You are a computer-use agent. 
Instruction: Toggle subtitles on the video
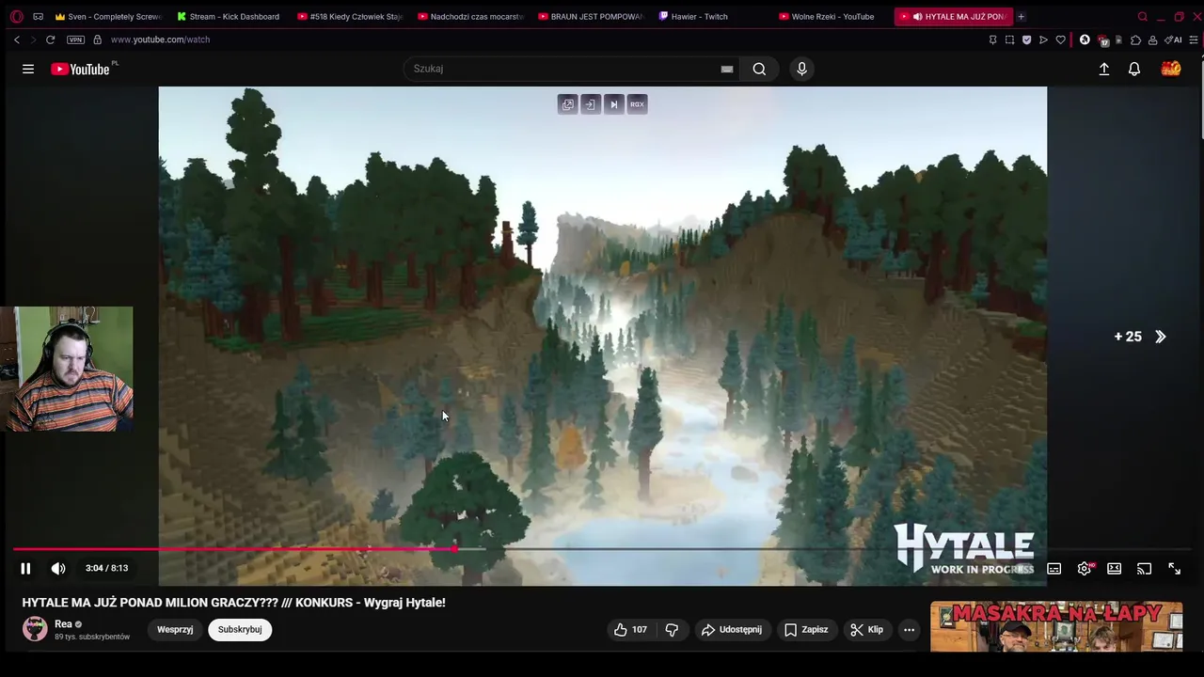[1054, 568]
